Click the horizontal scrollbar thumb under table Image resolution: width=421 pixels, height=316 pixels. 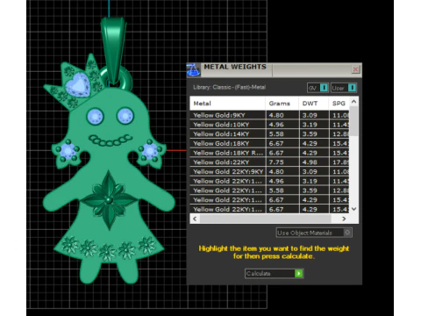coord(266,219)
